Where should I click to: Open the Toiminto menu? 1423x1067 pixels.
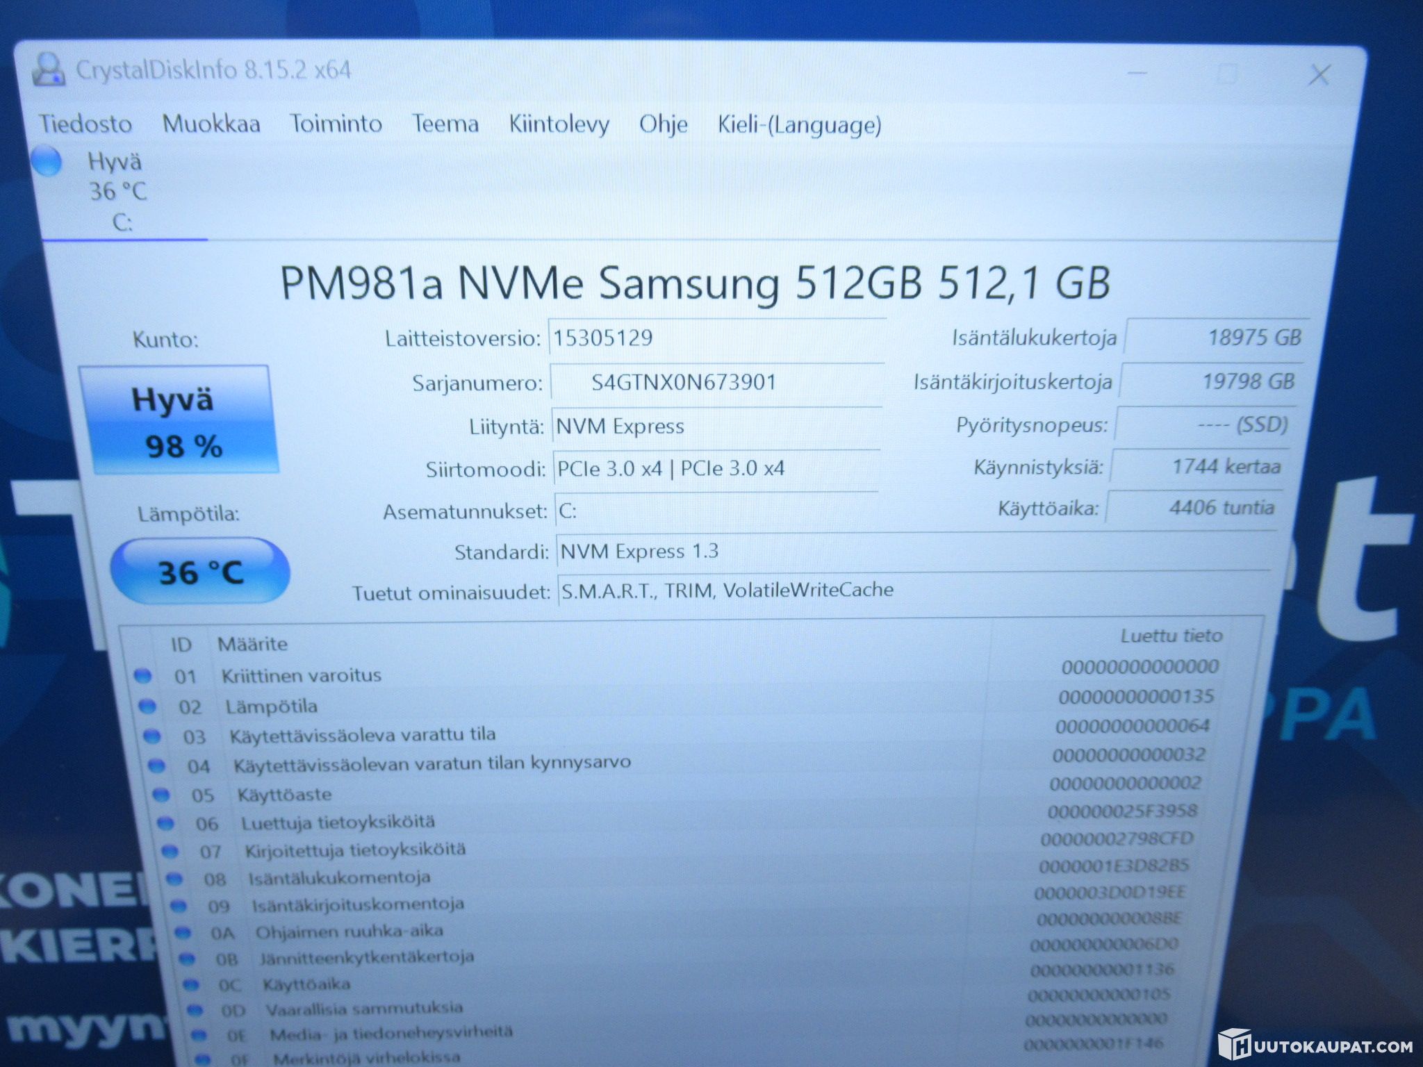click(336, 124)
